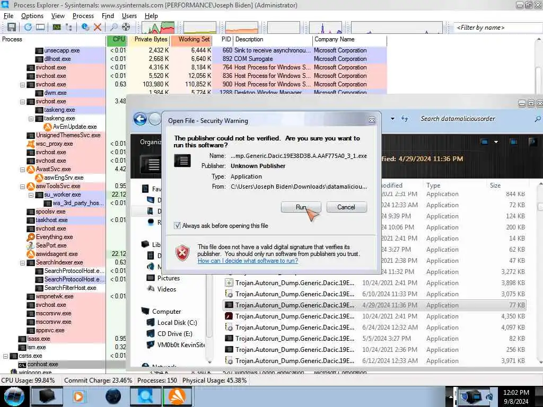Image resolution: width=543 pixels, height=407 pixels.
Task: Sort by the CPU column header
Action: (x=116, y=39)
